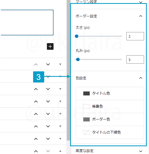
Task: Expand the マージン設定 panel
Action: click(141, 2)
